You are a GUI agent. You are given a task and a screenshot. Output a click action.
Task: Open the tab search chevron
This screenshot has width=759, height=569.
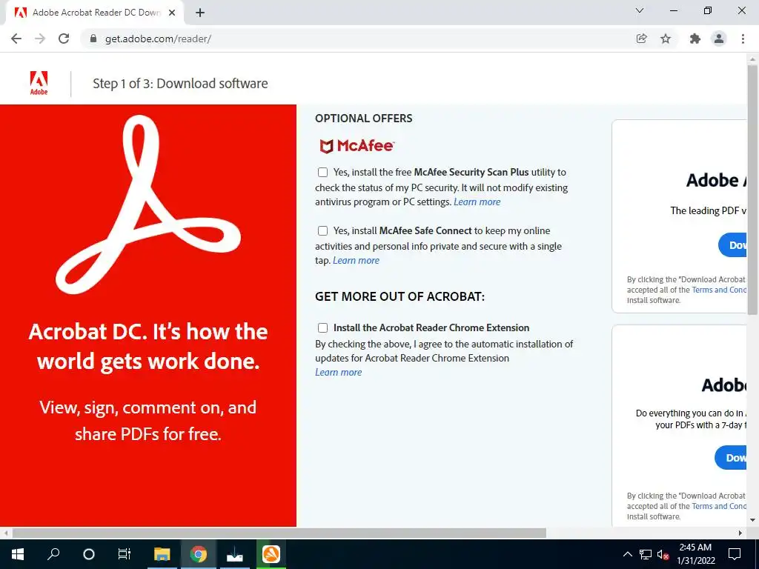640,10
